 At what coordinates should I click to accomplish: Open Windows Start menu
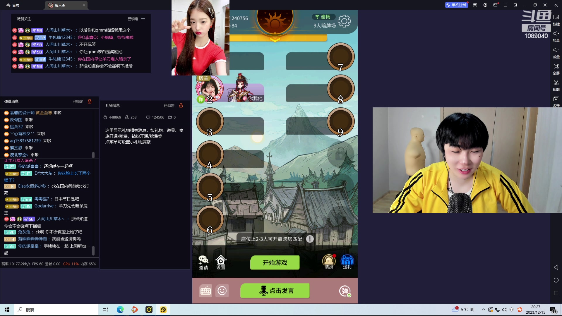click(x=7, y=310)
